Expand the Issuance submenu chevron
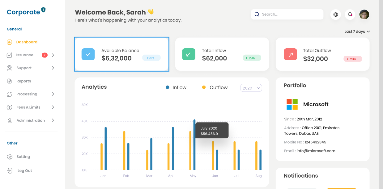 [53, 55]
